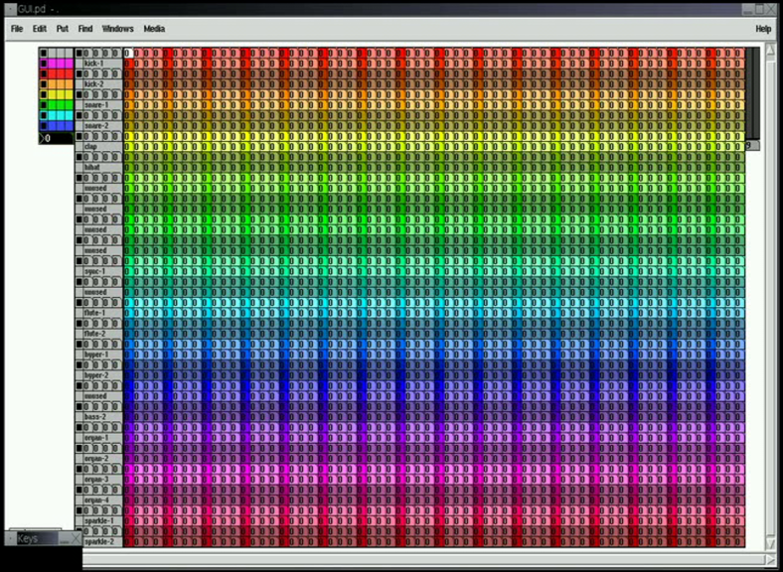Screen dimensions: 783x572
Task: Toggle the gray palette row's black square
Action: (44, 53)
